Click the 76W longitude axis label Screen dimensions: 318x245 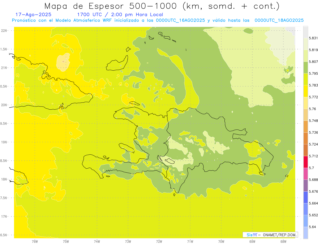(x=35, y=241)
